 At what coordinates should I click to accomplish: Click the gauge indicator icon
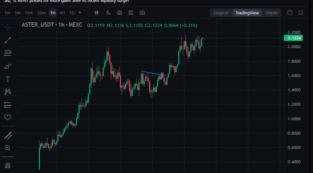(120, 13)
